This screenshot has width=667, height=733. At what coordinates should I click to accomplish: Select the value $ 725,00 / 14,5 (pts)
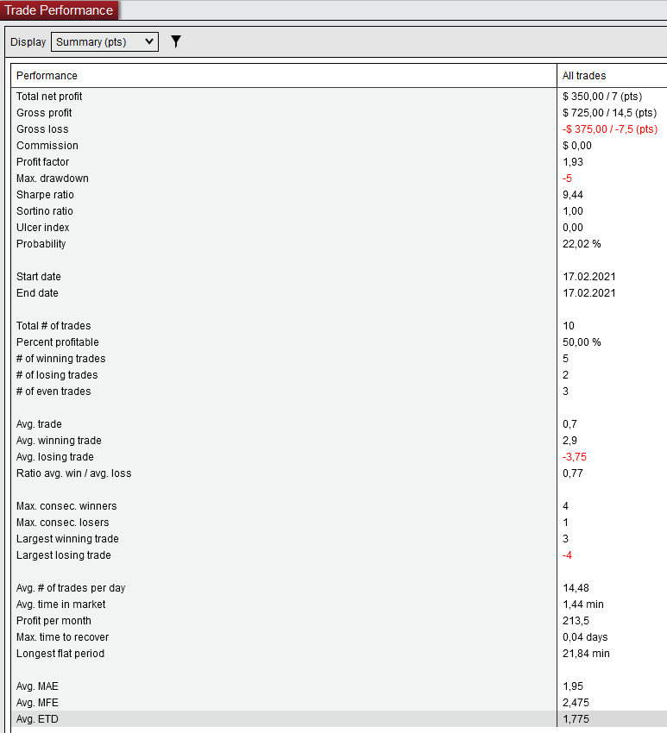tap(609, 113)
